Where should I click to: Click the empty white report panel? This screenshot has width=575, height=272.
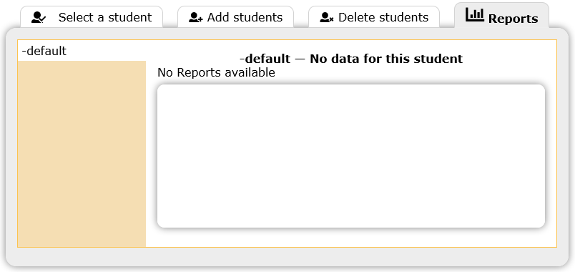click(x=351, y=156)
